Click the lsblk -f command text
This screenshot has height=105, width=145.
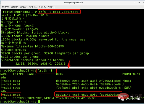[45, 70]
